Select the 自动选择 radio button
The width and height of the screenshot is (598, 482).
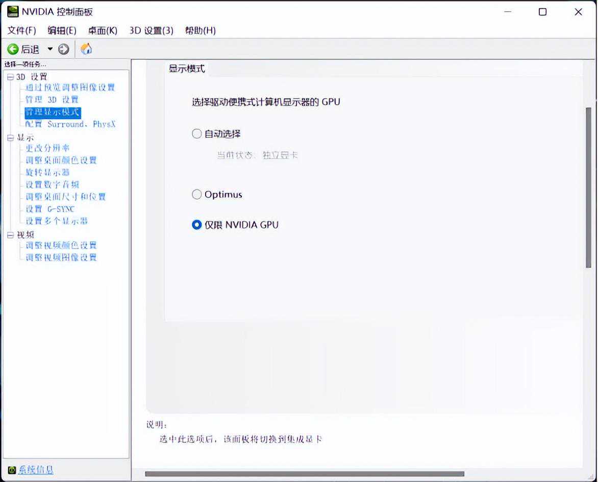[x=197, y=134]
